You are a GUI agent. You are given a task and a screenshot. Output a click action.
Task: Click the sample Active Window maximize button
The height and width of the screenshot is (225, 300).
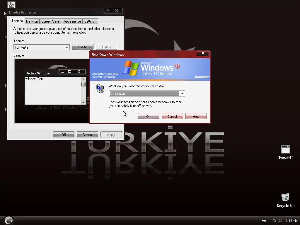click(x=70, y=71)
